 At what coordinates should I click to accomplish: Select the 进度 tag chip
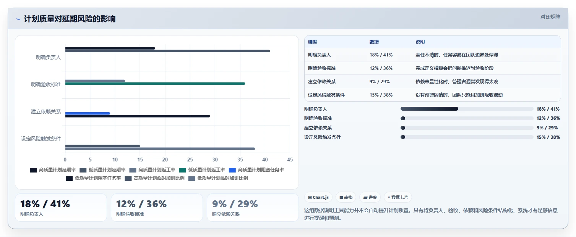point(370,197)
